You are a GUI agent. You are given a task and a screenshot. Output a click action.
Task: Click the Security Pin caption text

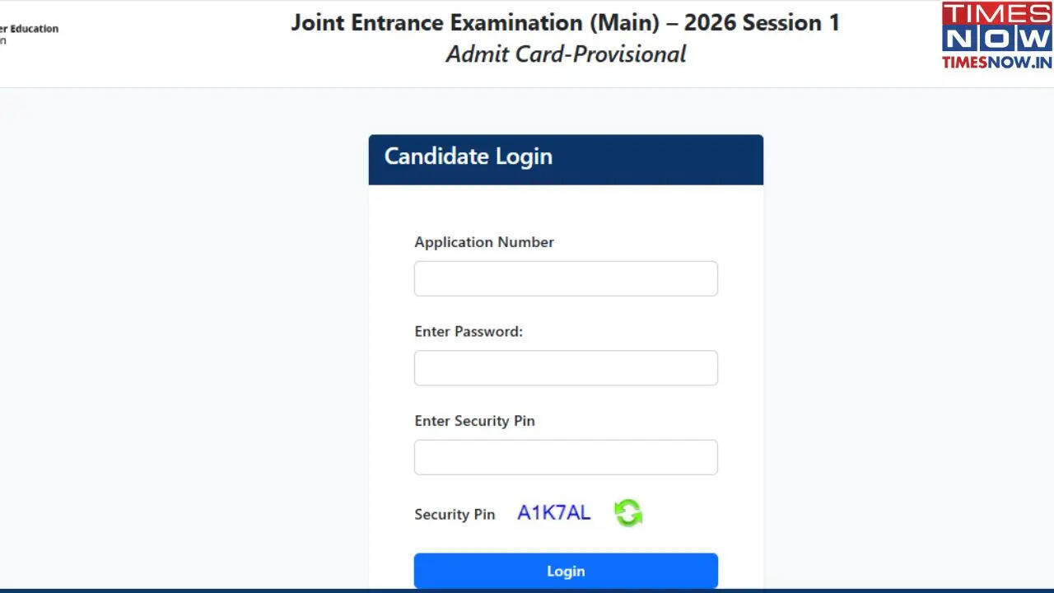tap(455, 514)
